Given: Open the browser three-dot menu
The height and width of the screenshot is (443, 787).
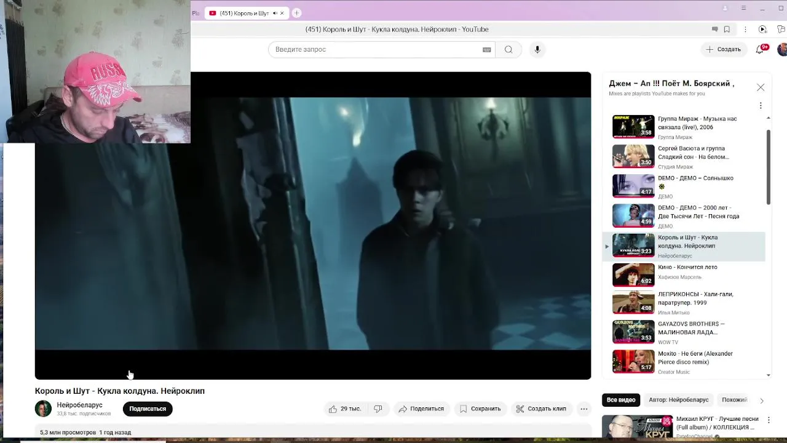Looking at the screenshot, I should click(745, 30).
